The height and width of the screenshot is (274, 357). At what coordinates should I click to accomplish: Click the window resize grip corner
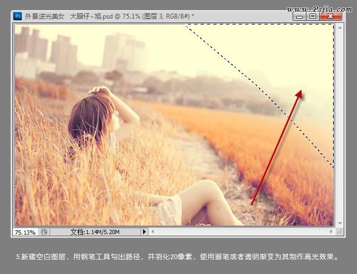339,232
